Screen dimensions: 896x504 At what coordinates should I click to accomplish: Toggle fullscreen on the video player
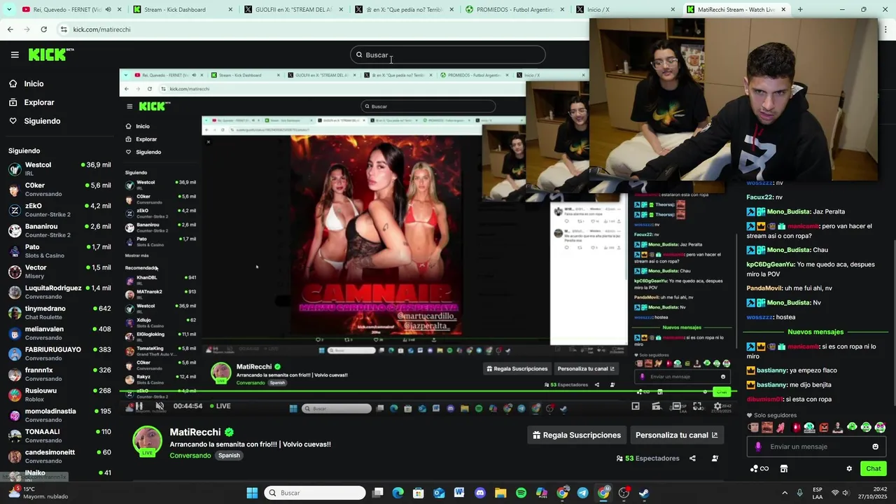(698, 406)
